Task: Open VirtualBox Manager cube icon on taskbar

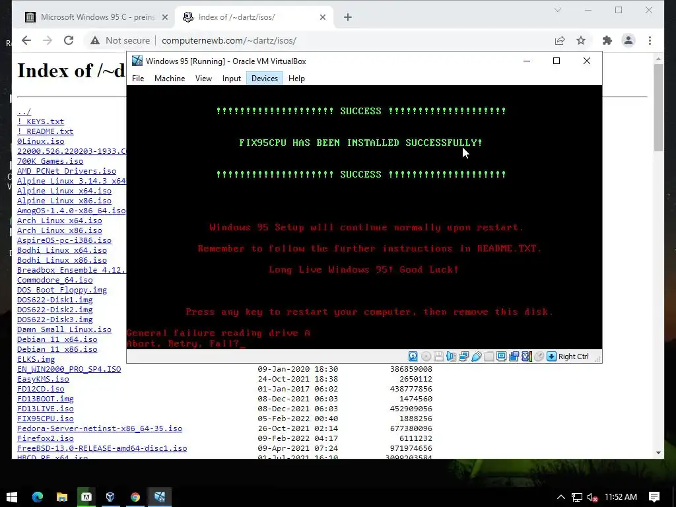Action: (x=110, y=497)
